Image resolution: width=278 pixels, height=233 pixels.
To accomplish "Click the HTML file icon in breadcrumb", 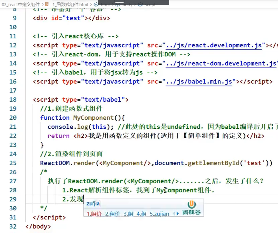I will click(47, 4).
